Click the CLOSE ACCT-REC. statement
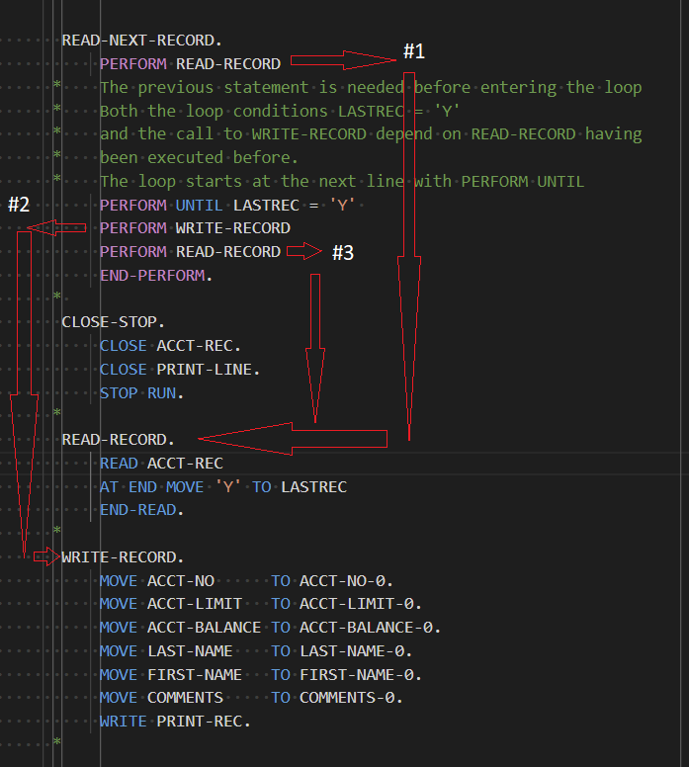The height and width of the screenshot is (767, 689). point(170,346)
